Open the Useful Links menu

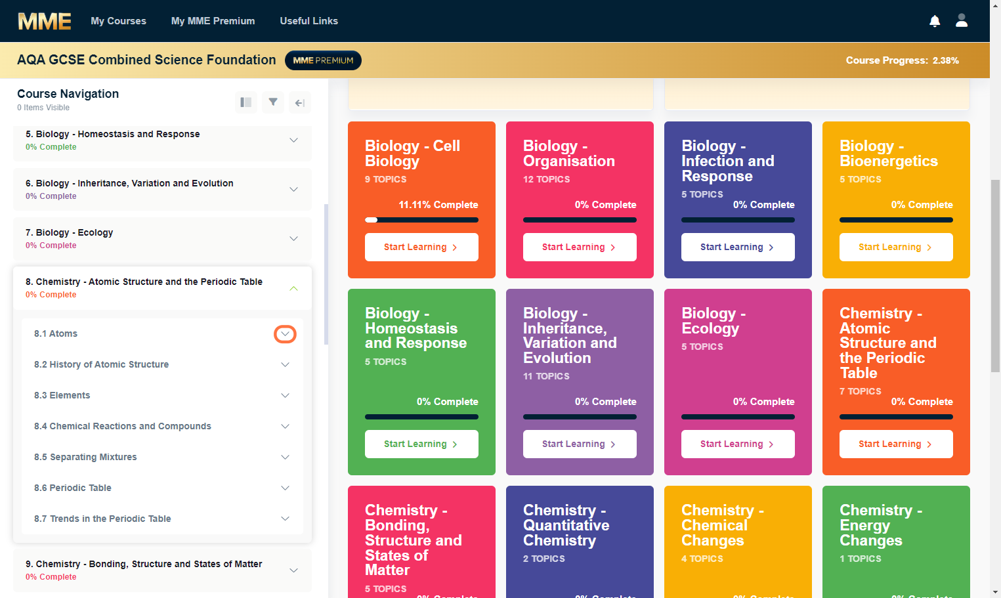[309, 21]
